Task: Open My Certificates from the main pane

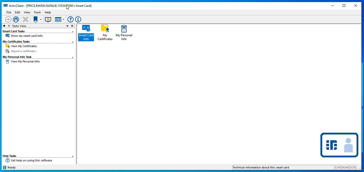Action: [105, 32]
